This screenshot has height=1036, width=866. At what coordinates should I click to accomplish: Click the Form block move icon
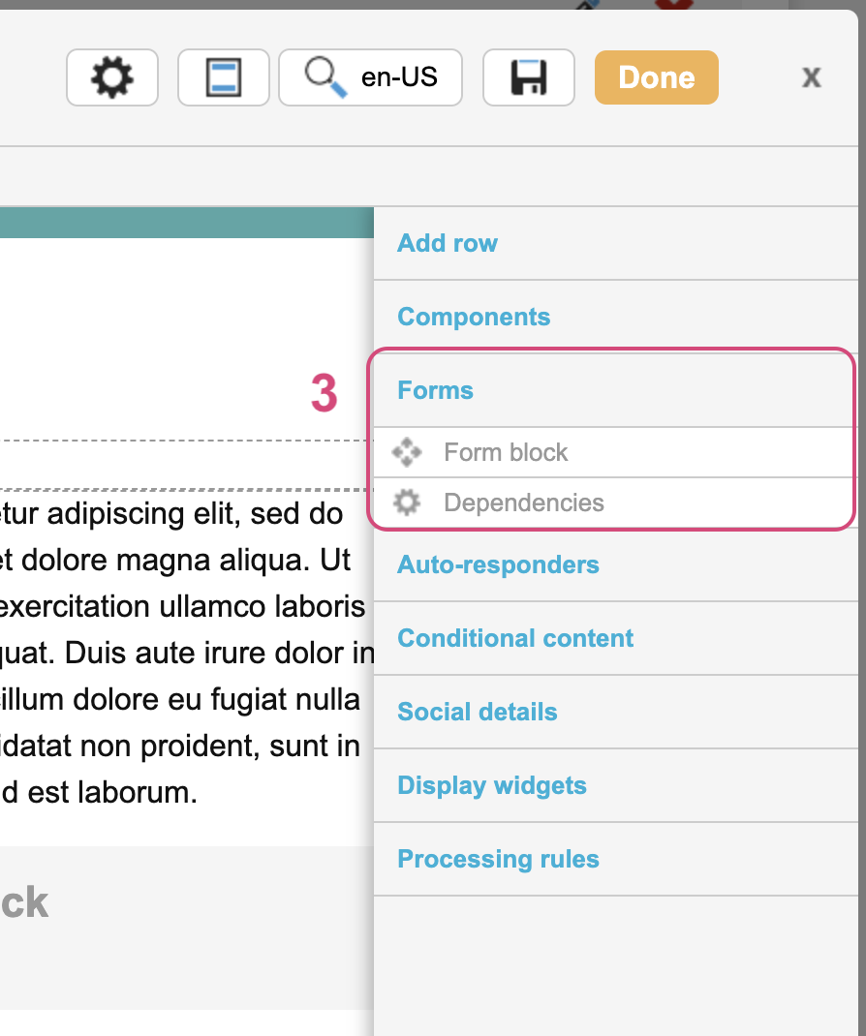407,452
